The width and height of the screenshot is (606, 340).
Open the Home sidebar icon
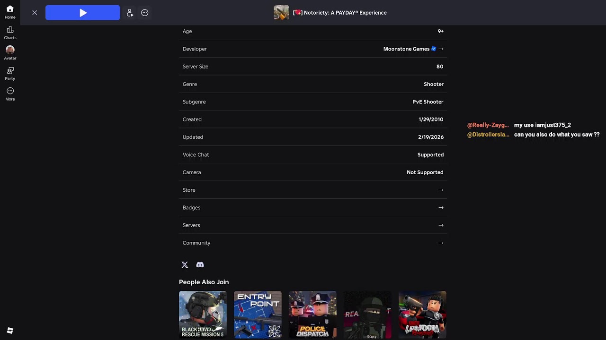[x=10, y=12]
